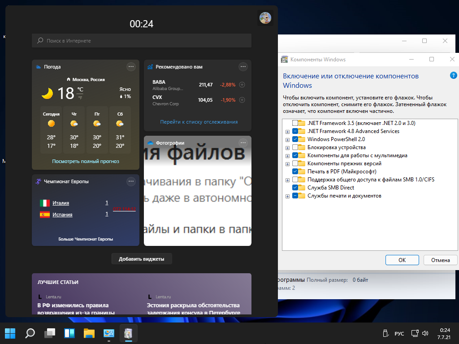Click Italy flag in championship widget
The height and width of the screenshot is (344, 459).
pos(45,203)
